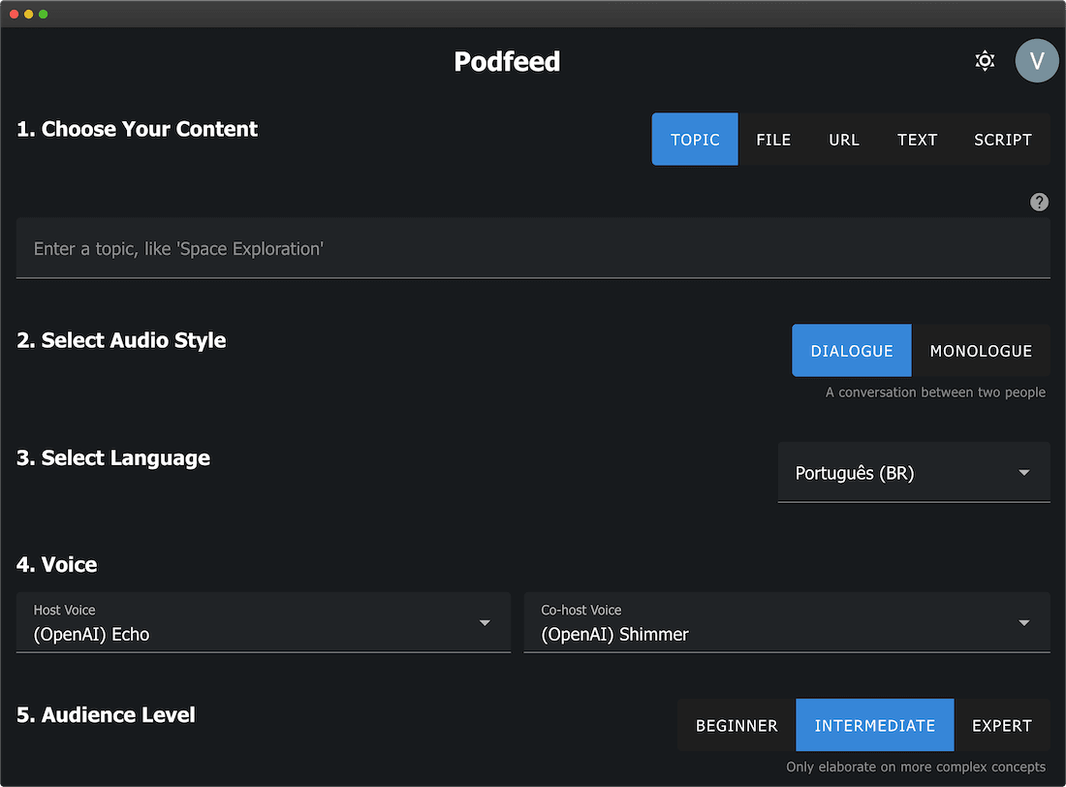This screenshot has width=1066, height=787.
Task: Select DIALOGUE audio style
Action: coord(851,350)
